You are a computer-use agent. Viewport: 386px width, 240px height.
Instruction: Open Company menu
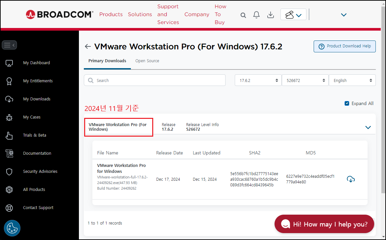(197, 14)
